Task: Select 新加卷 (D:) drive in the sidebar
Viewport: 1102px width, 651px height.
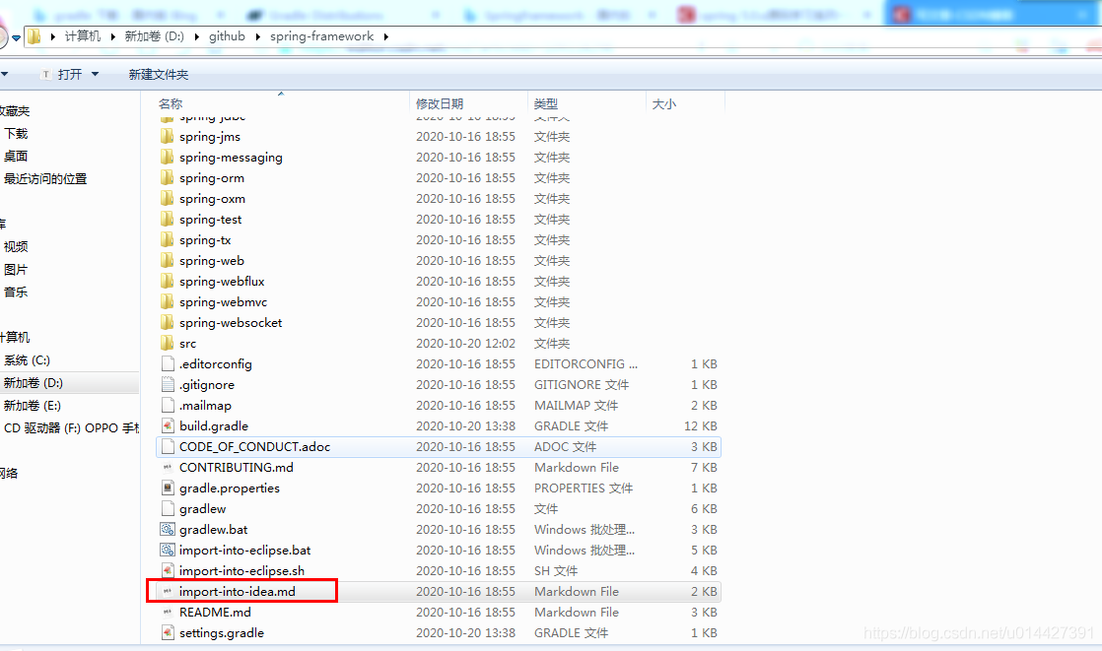Action: 34,383
